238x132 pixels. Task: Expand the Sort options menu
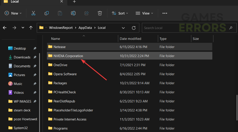(120, 13)
